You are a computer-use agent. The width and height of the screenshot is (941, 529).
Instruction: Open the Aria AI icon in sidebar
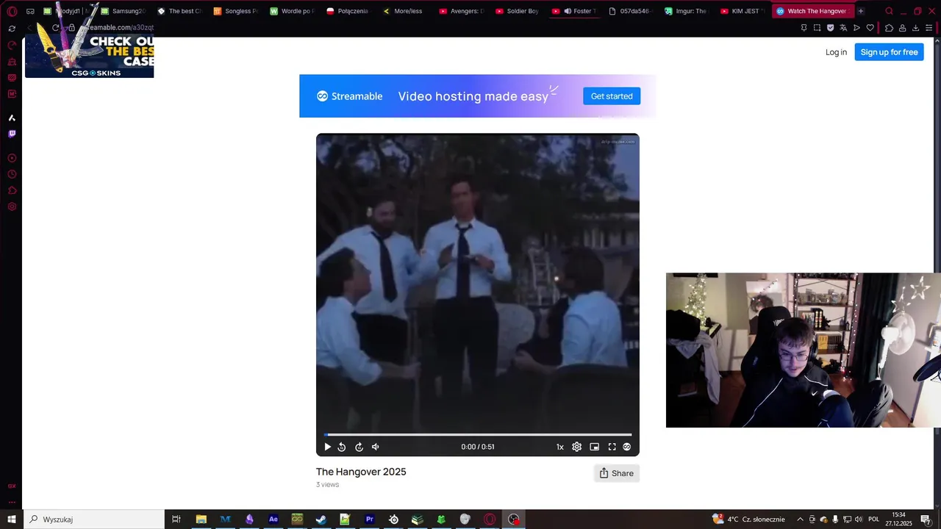pyautogui.click(x=12, y=118)
